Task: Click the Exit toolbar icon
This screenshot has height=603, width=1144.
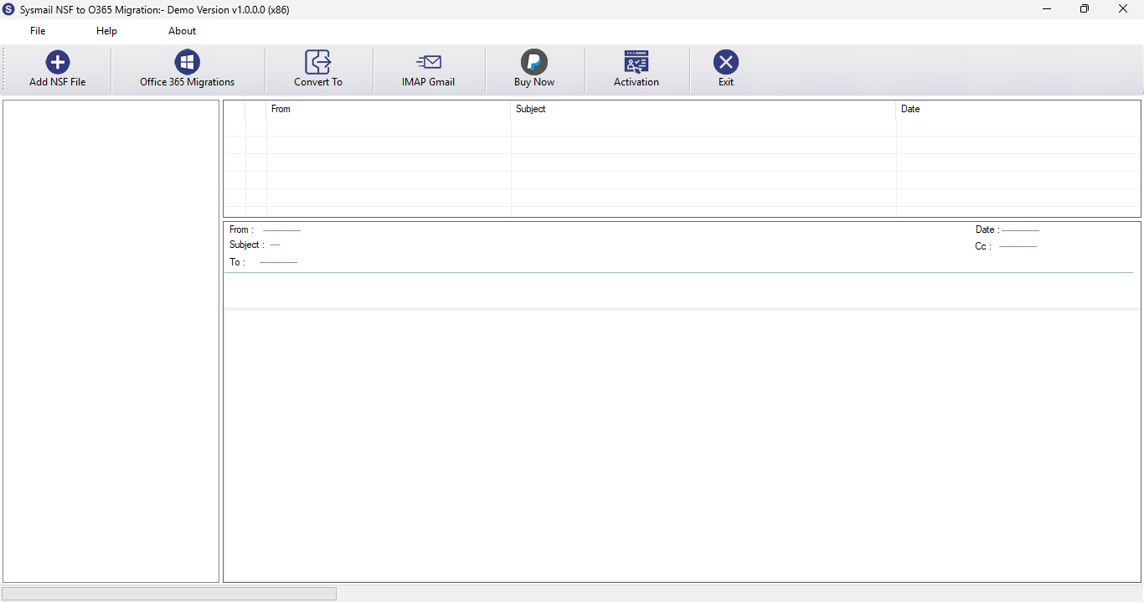Action: coord(726,62)
